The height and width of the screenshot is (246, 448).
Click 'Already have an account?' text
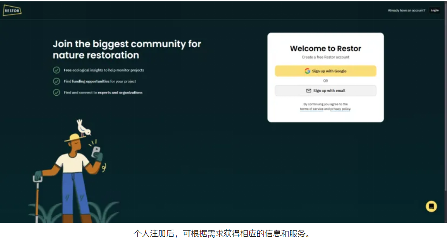tap(406, 10)
